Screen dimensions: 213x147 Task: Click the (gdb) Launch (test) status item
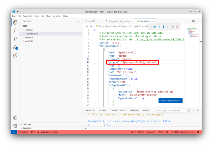click(x=48, y=132)
